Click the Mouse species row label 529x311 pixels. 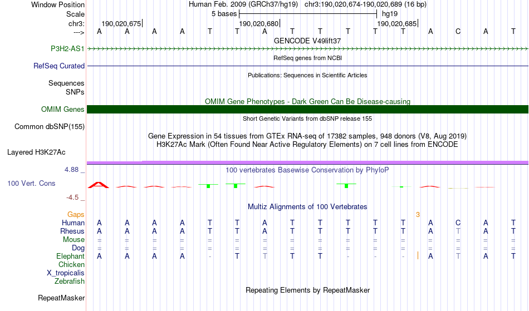click(x=74, y=240)
